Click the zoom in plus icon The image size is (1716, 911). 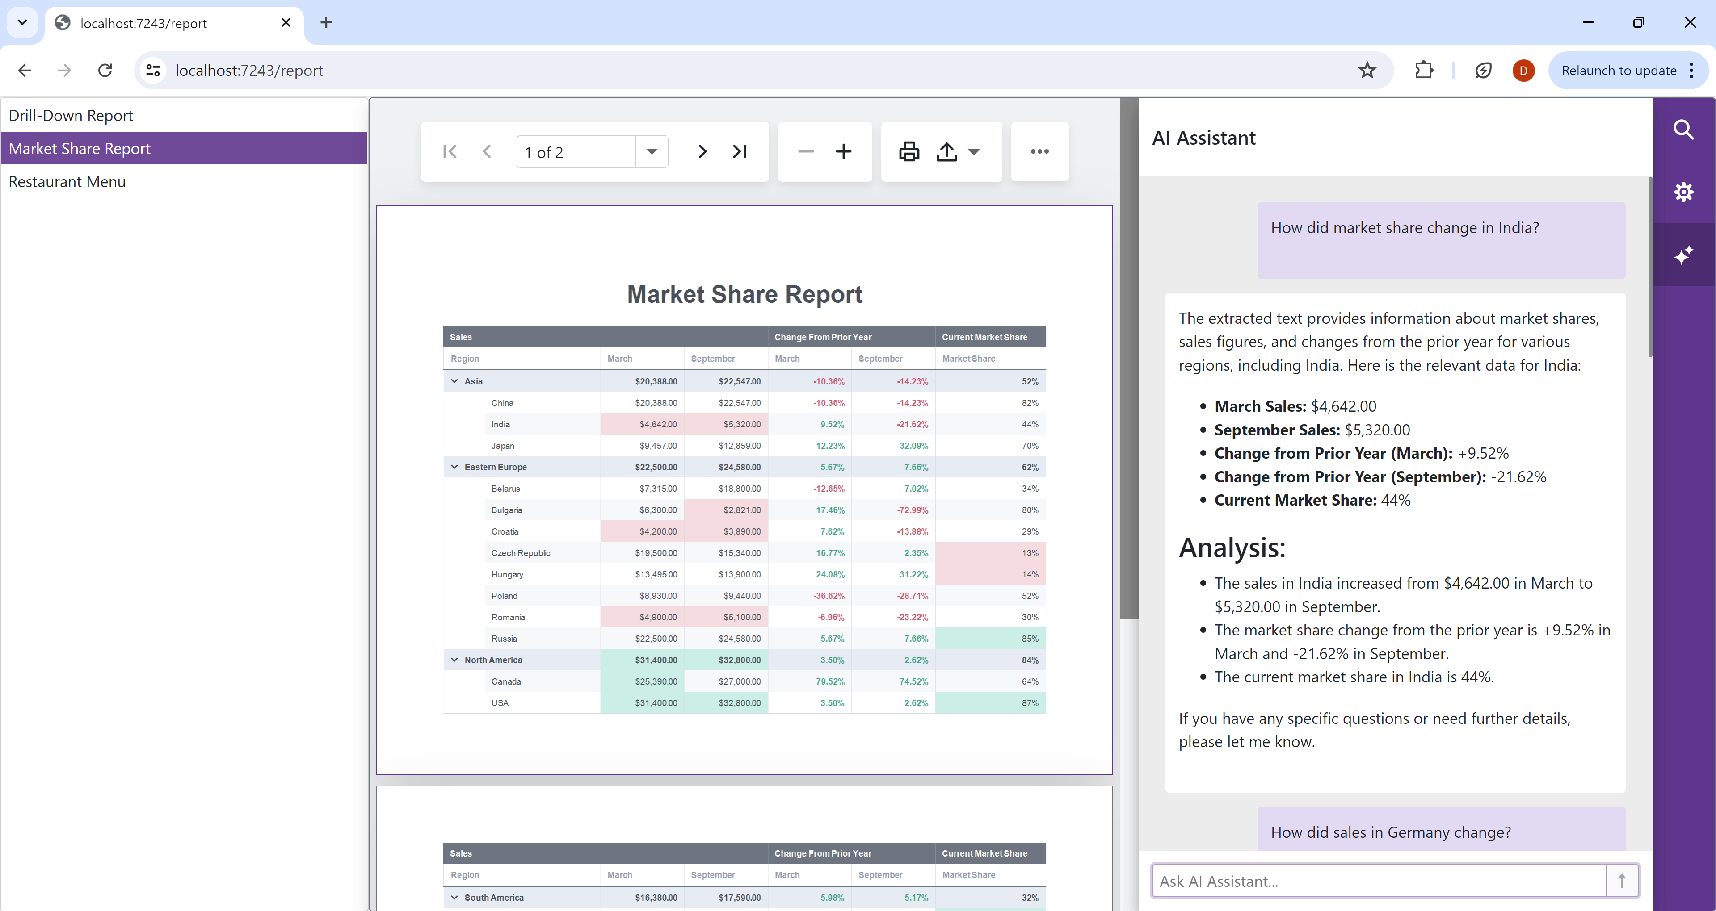(843, 152)
